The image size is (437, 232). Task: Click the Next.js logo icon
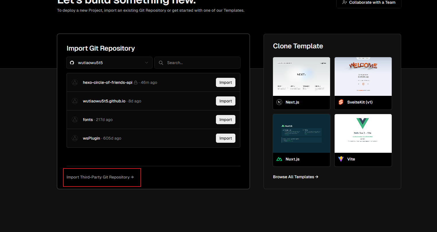point(279,102)
